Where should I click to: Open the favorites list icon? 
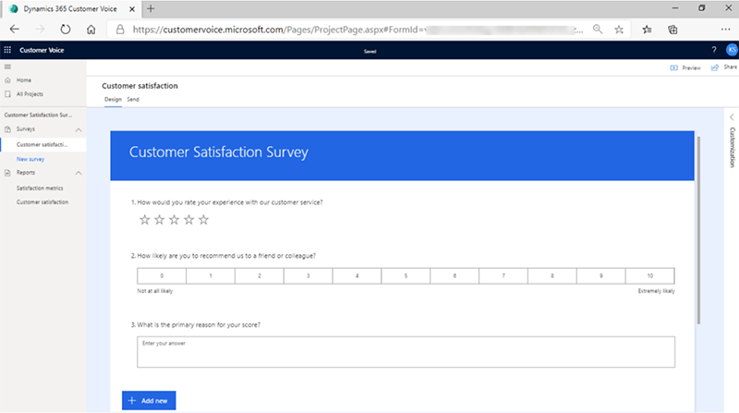[648, 30]
